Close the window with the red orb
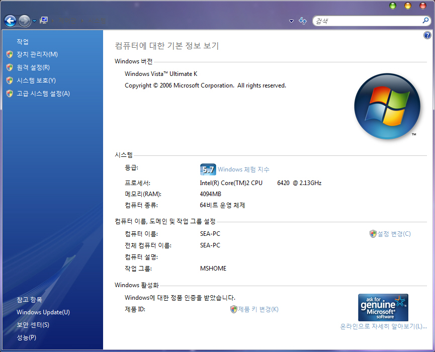This screenshot has height=352, width=435. pos(423,6)
